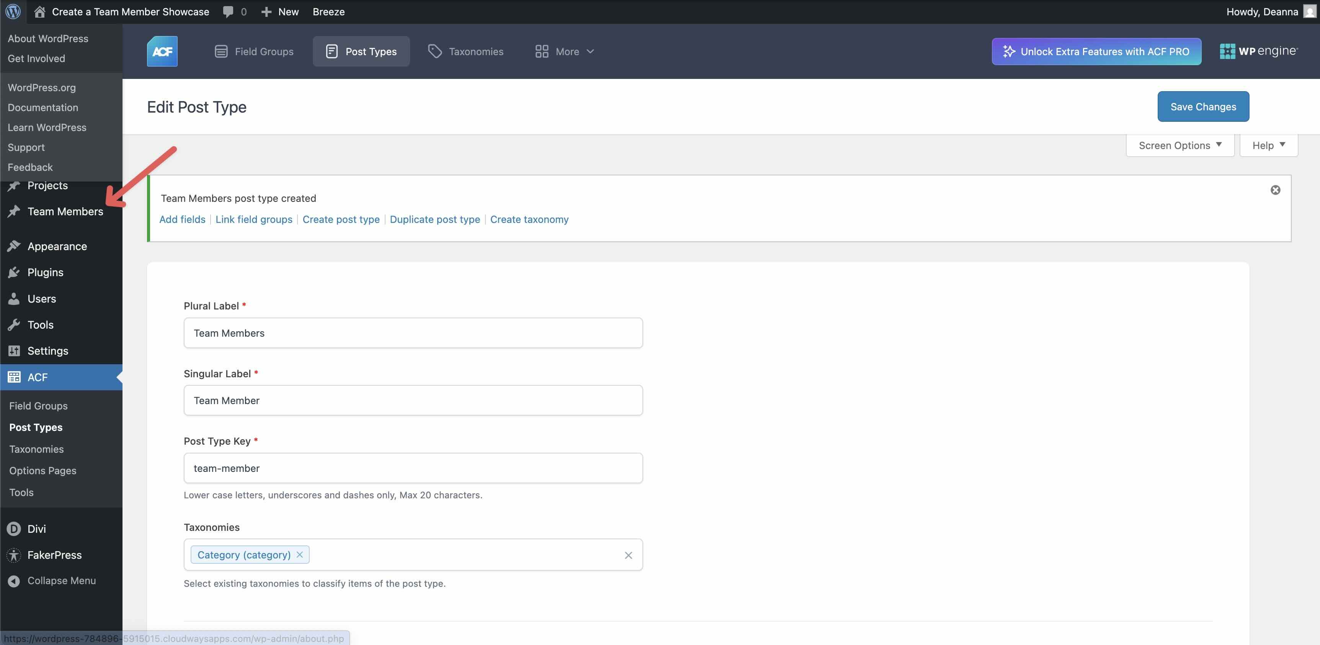
Task: Open Users via the person icon
Action: pos(14,298)
